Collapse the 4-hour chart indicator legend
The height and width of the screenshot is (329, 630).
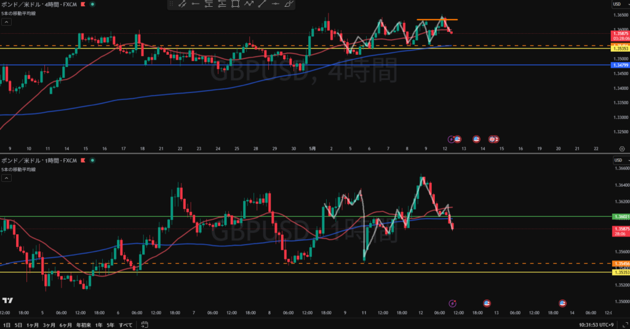pyautogui.click(x=6, y=22)
